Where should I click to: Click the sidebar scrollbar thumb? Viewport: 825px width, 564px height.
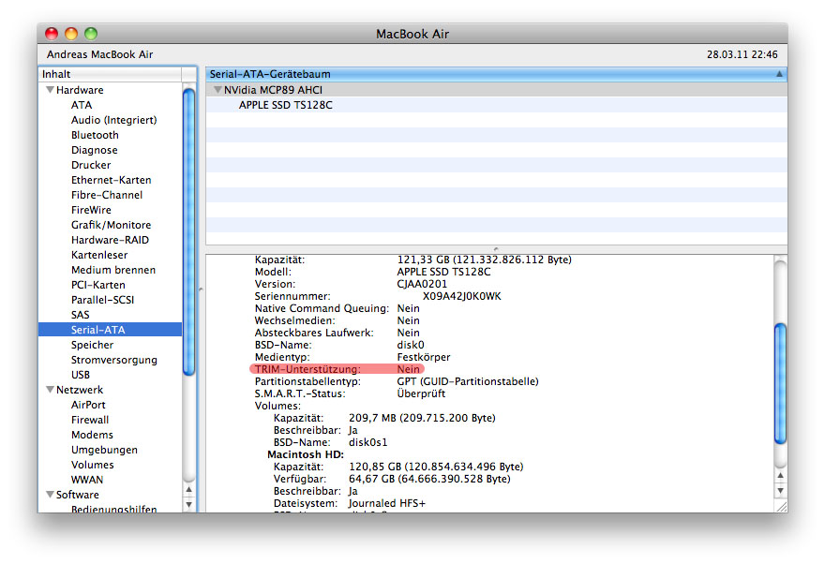(188, 231)
